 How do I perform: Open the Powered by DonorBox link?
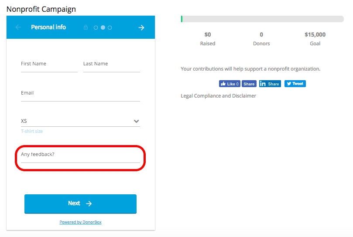(80, 222)
